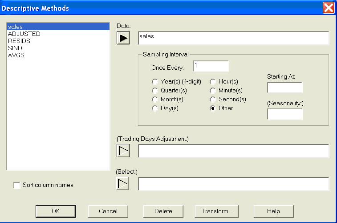
Task: Select the Other radio button
Action: 212,108
